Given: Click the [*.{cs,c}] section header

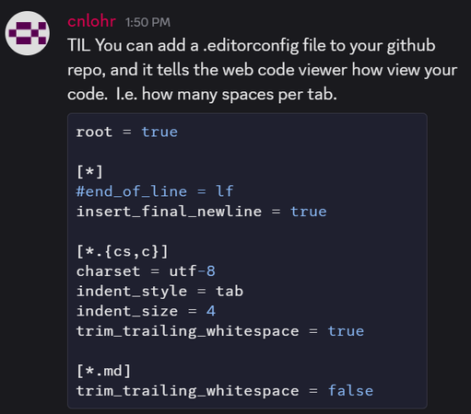Looking at the screenshot, I should point(123,251).
